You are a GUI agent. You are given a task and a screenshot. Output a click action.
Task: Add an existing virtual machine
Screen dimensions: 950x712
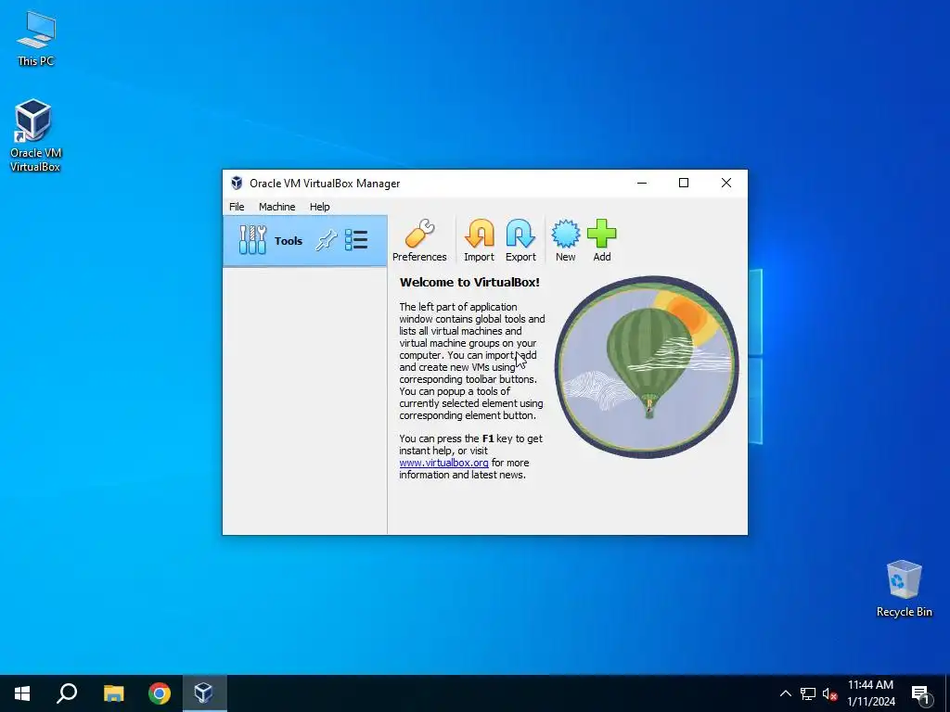click(601, 240)
